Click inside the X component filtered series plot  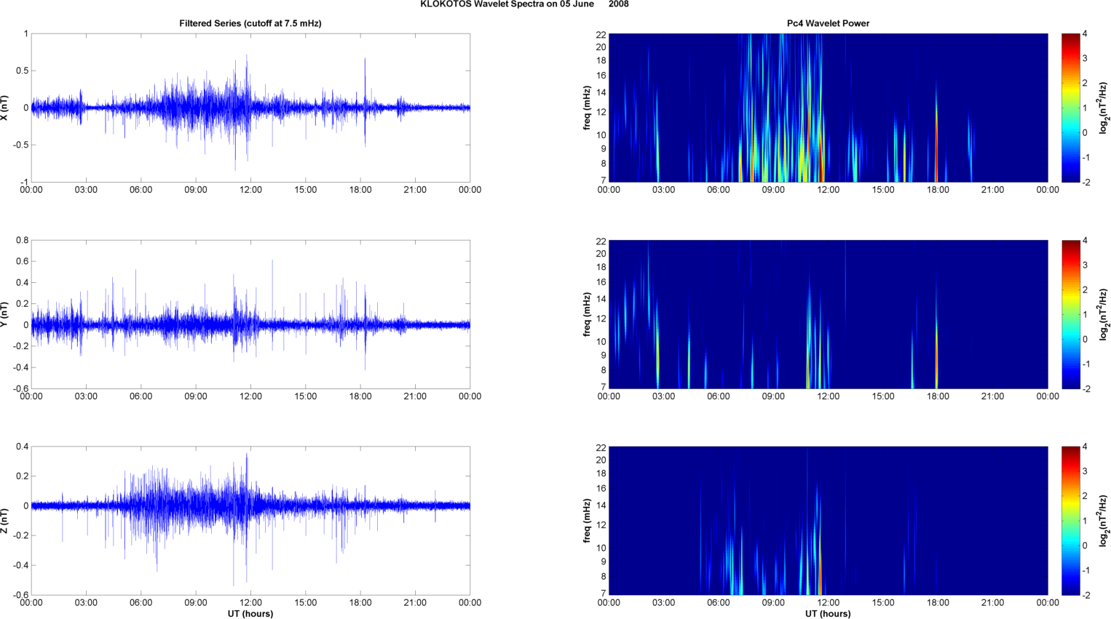click(x=250, y=108)
